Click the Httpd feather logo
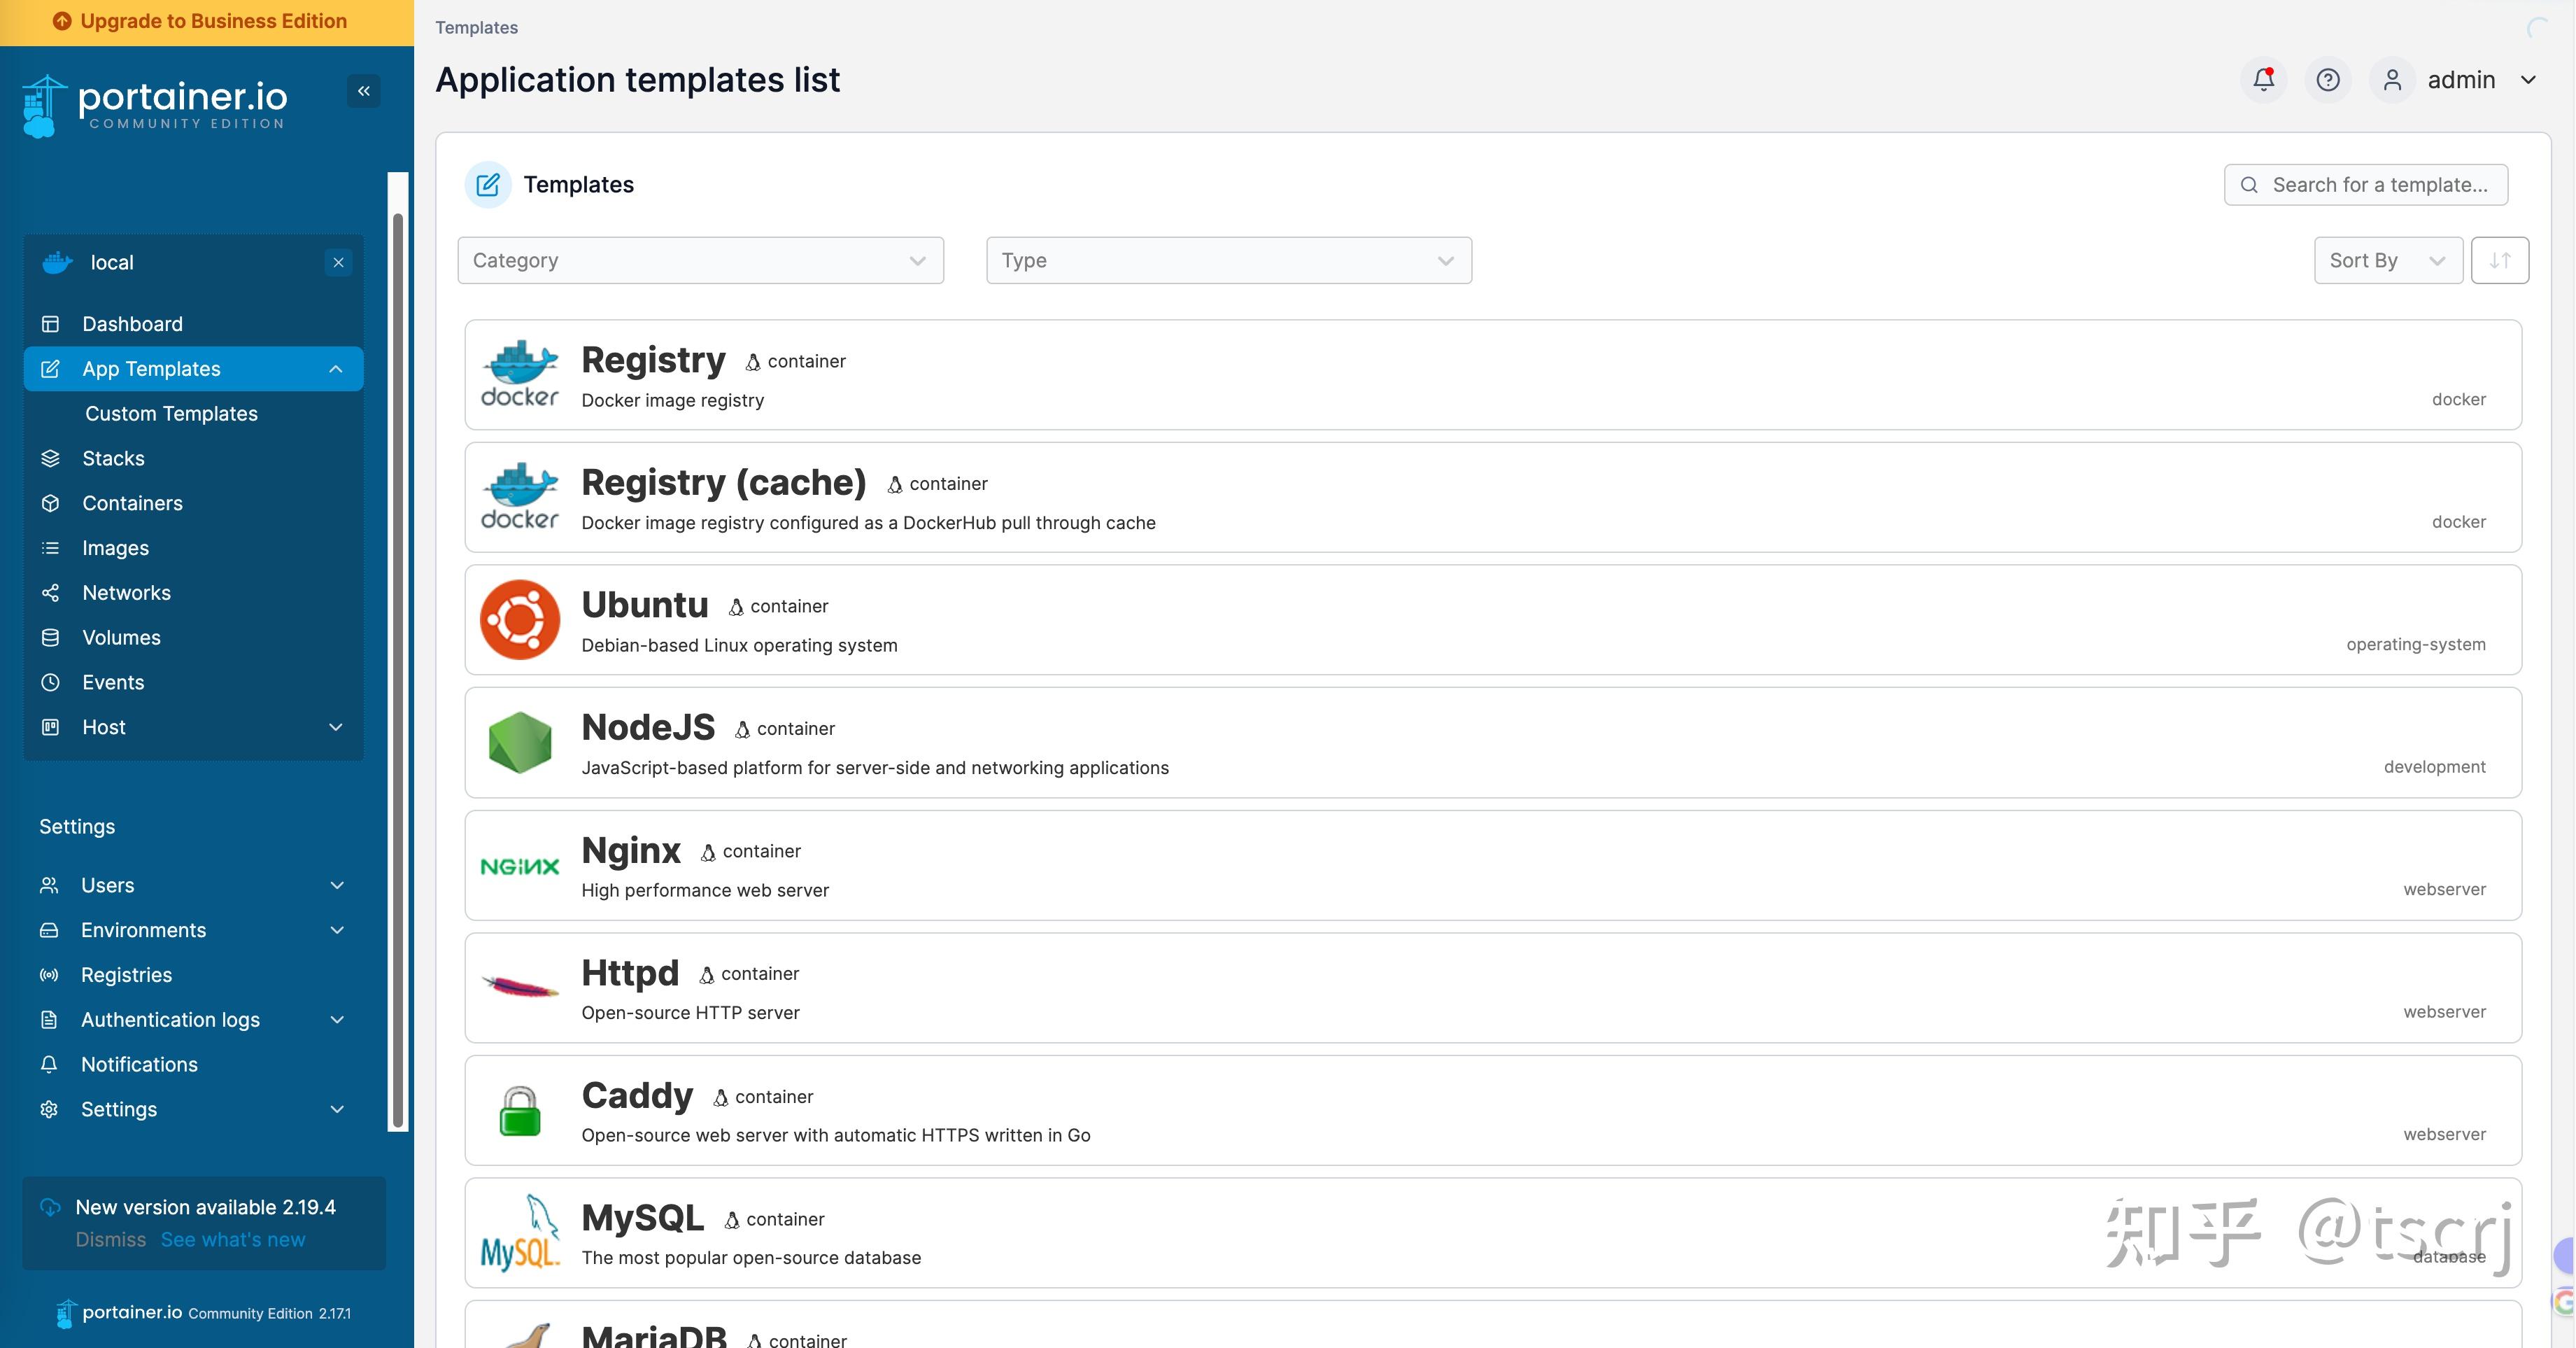The width and height of the screenshot is (2576, 1348). tap(520, 988)
